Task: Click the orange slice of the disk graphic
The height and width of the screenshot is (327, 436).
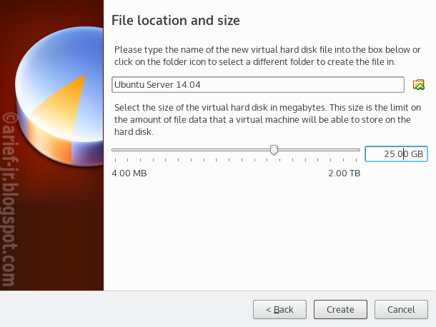Action: click(x=63, y=107)
